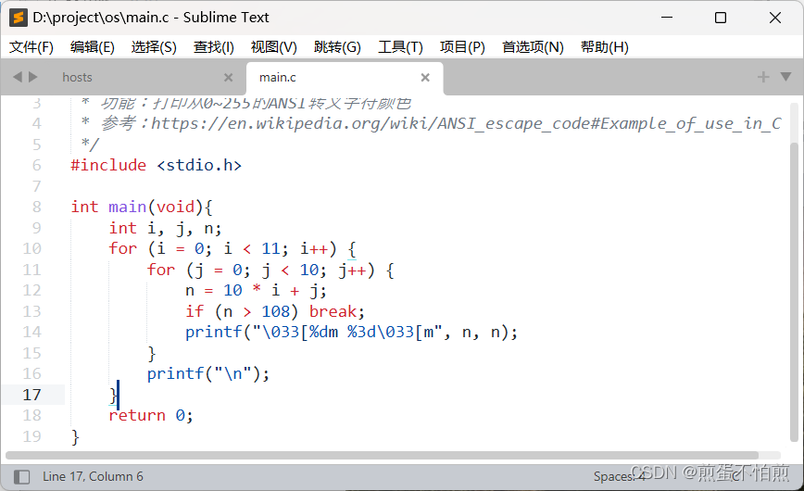
Task: Close the Sublime Text window
Action: [x=775, y=18]
